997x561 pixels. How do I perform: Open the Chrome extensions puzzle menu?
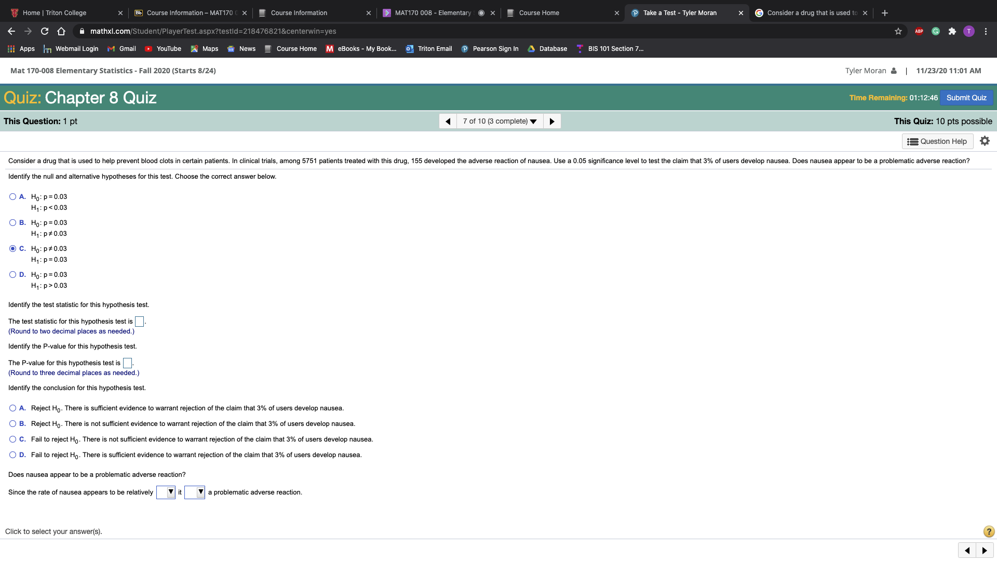tap(952, 31)
